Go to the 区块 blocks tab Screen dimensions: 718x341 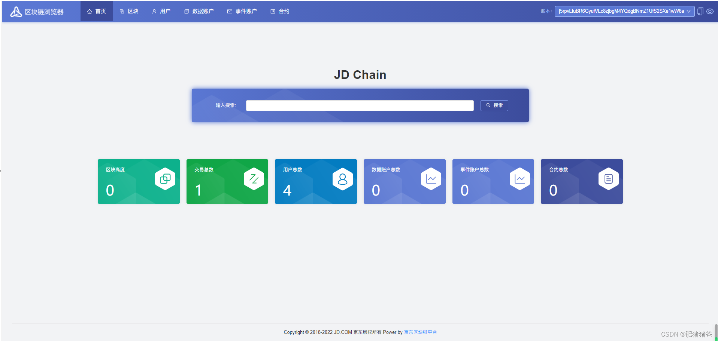pos(129,11)
